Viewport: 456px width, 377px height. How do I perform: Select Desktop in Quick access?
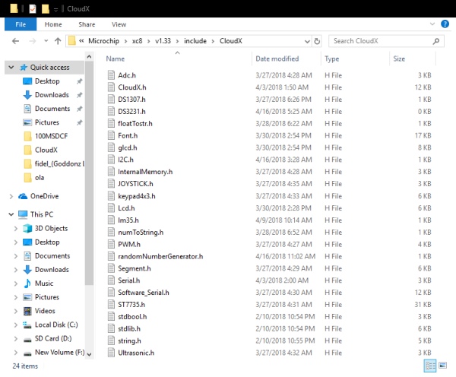[47, 81]
